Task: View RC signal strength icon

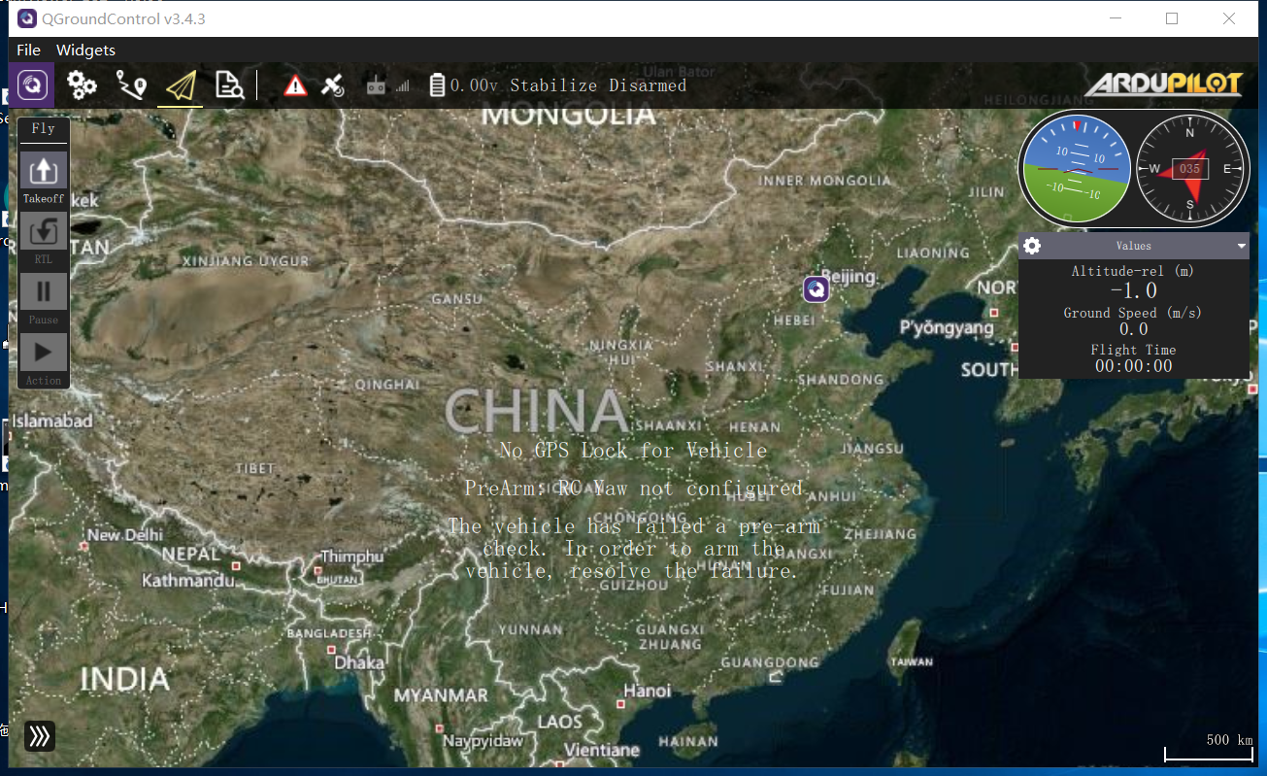Action: [x=387, y=85]
